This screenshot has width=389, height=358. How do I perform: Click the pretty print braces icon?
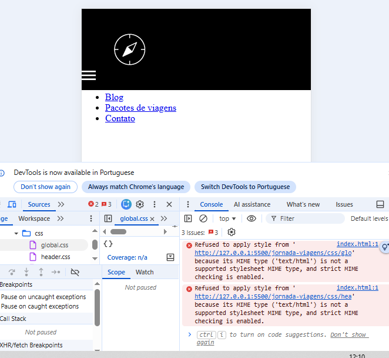tap(108, 244)
